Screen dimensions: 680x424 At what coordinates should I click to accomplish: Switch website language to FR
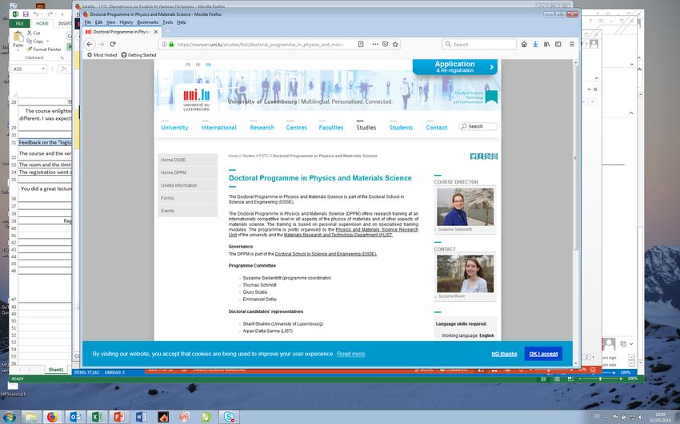click(187, 65)
